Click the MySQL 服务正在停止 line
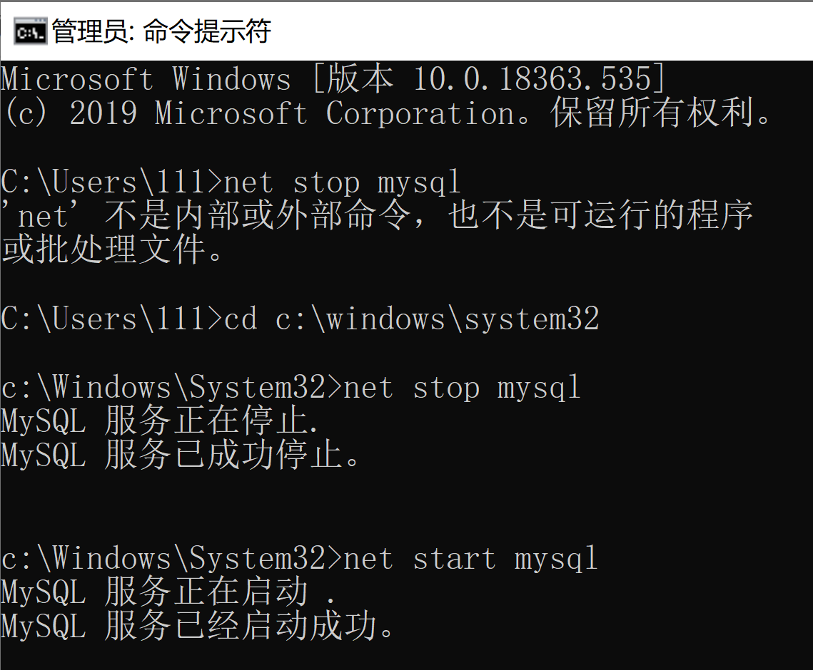813x670 pixels. pos(160,422)
